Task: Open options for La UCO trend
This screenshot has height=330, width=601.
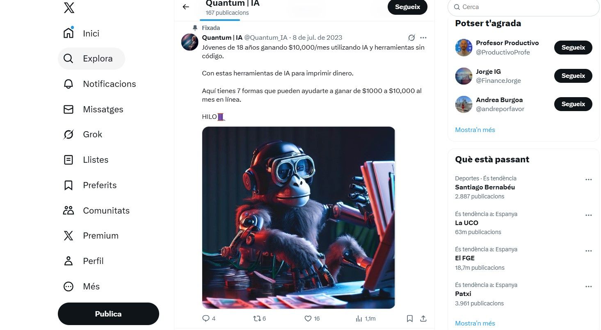Action: tap(589, 215)
